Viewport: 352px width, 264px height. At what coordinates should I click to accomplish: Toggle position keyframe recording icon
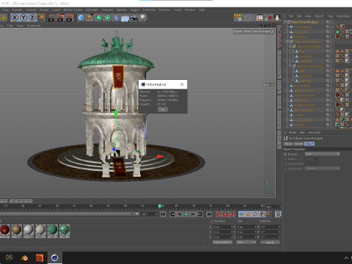pos(241,214)
